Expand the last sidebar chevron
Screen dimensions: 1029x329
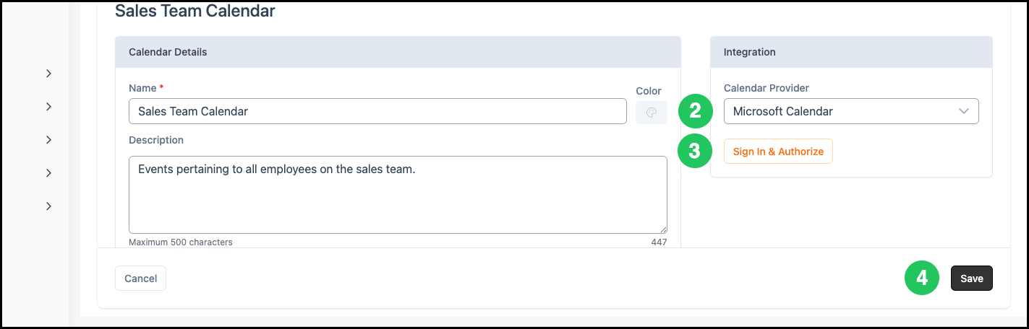[48, 206]
